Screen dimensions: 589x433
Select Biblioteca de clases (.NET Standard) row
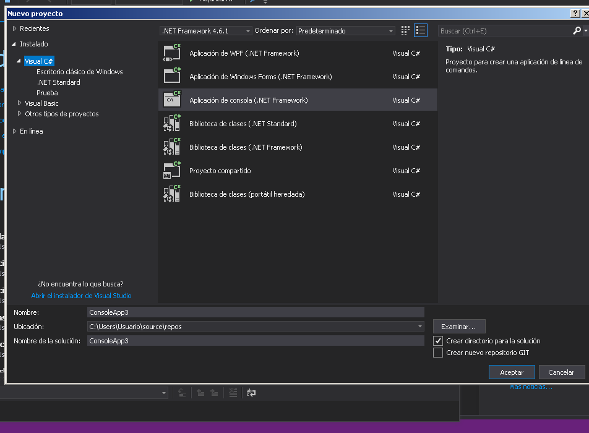tap(298, 124)
